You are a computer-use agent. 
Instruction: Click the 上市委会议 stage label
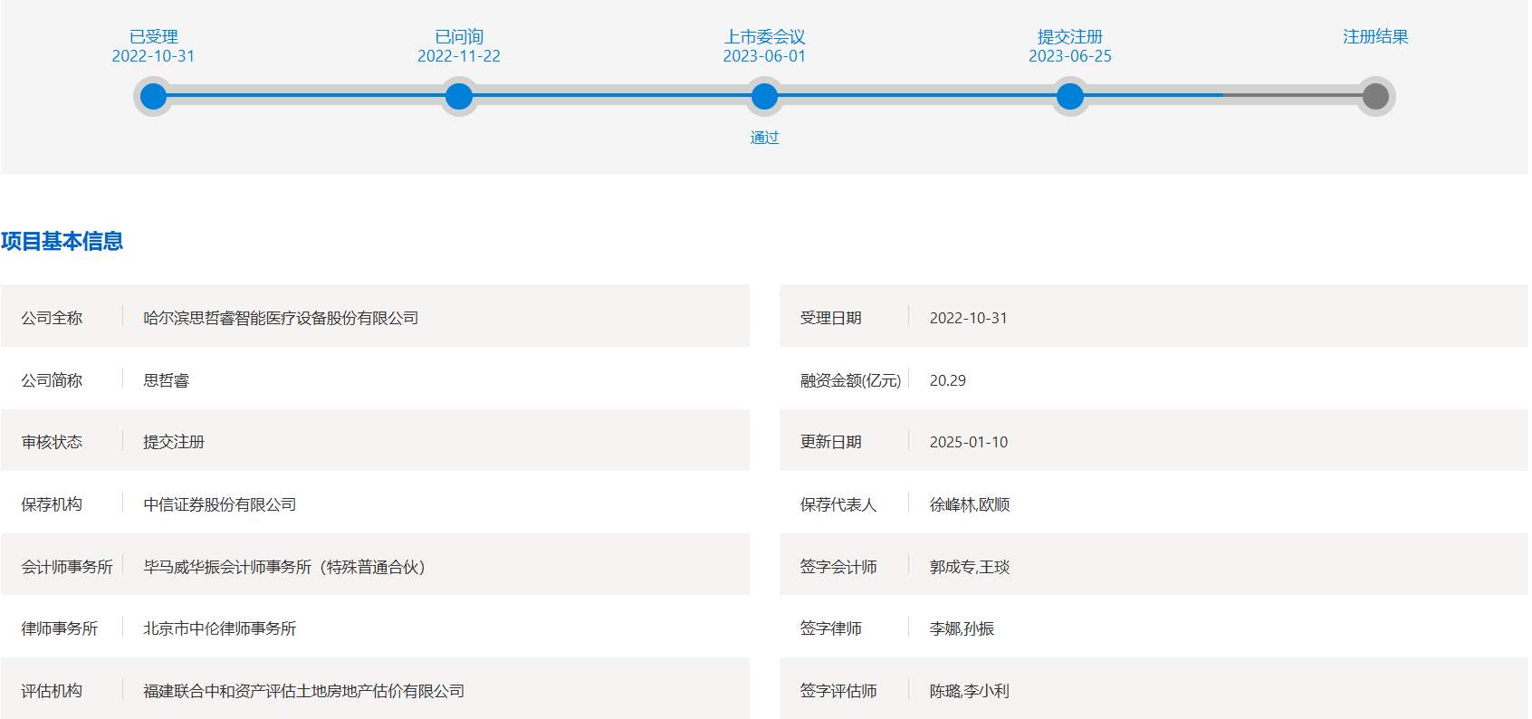pyautogui.click(x=764, y=37)
